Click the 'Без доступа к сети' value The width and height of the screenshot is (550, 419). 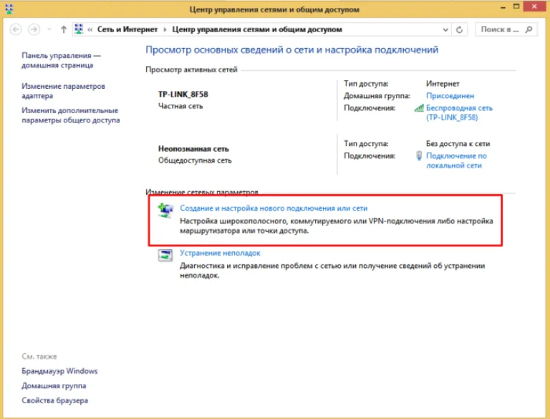click(x=458, y=144)
